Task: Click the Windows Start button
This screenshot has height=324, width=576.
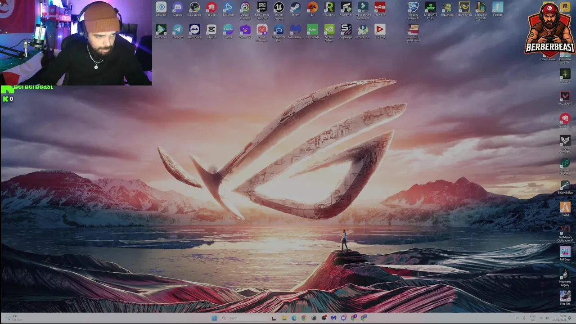Action: click(214, 318)
